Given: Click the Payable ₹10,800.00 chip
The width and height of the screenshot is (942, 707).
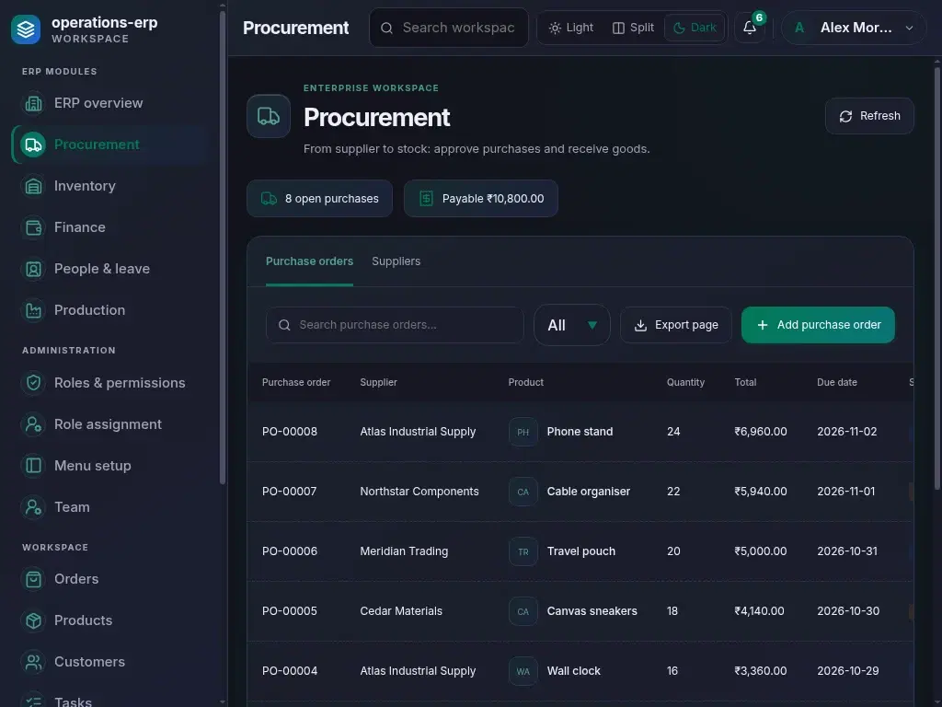Looking at the screenshot, I should (x=480, y=199).
